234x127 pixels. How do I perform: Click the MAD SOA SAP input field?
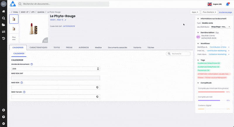click(x=56, y=78)
